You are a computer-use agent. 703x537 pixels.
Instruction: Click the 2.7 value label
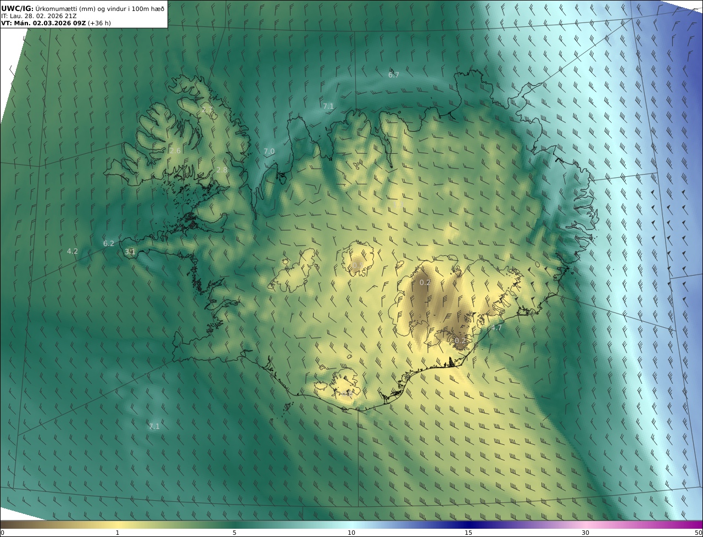click(207, 110)
